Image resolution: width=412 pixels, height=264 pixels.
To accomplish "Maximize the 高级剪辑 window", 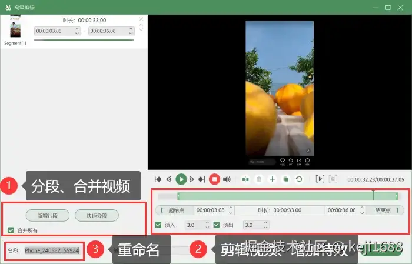I will [388, 8].
